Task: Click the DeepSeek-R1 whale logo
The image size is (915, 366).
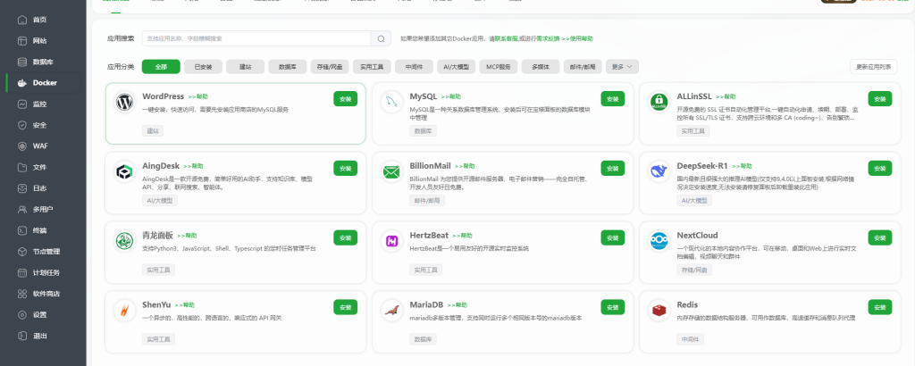Action: tap(659, 172)
